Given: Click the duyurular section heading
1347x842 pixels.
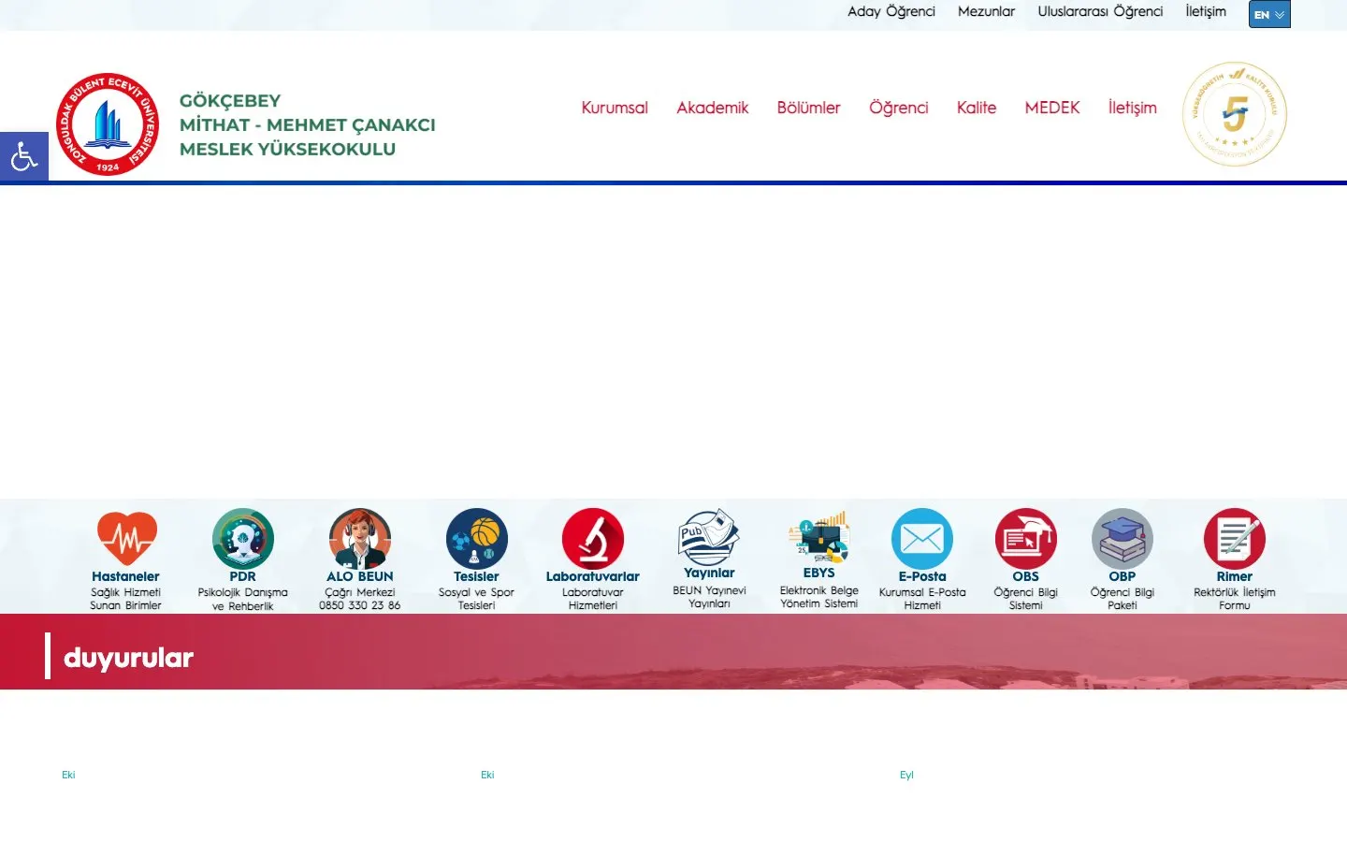Looking at the screenshot, I should pos(128,658).
